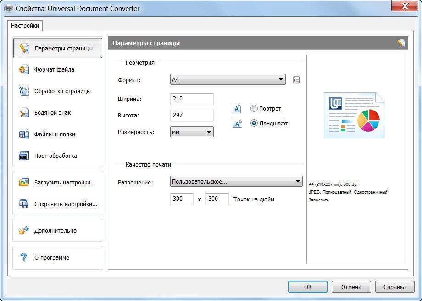Go to Обработка страницы section
422x301 pixels.
point(58,91)
